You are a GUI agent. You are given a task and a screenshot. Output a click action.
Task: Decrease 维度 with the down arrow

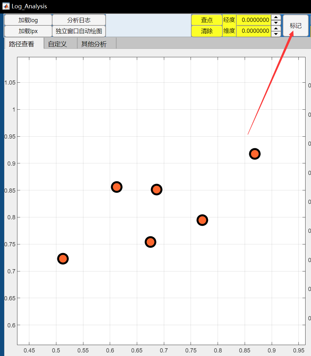pos(276,34)
